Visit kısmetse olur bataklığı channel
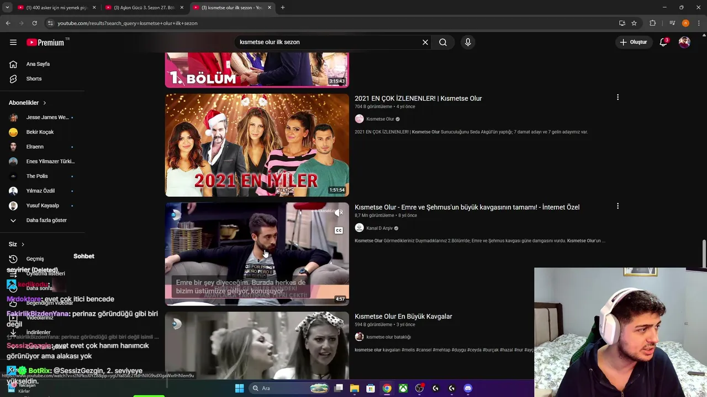The width and height of the screenshot is (707, 397). 388,337
